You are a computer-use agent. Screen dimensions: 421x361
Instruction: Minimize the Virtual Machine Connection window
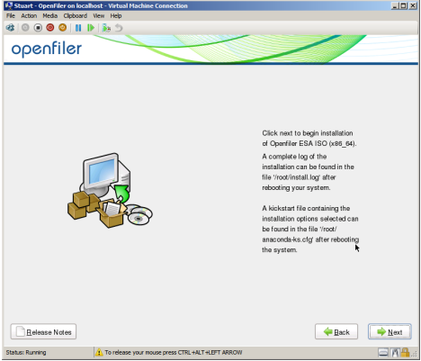pos(395,5)
